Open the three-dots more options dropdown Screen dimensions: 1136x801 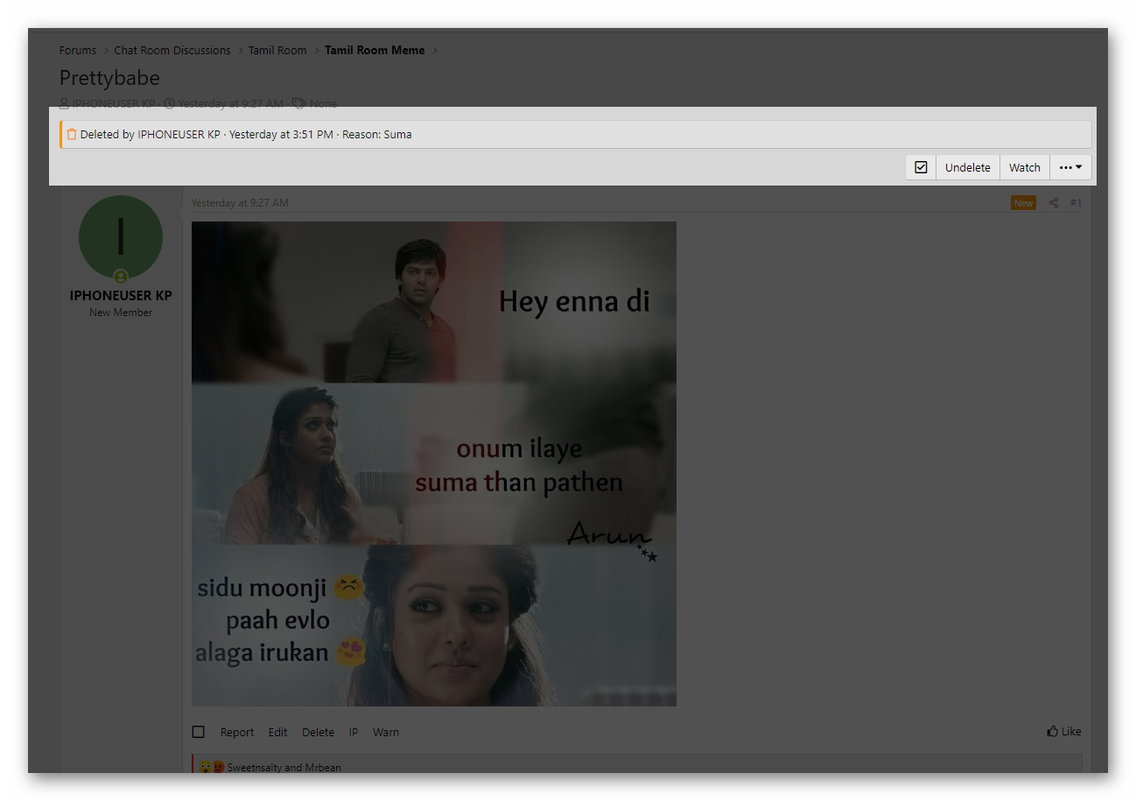pyautogui.click(x=1070, y=167)
